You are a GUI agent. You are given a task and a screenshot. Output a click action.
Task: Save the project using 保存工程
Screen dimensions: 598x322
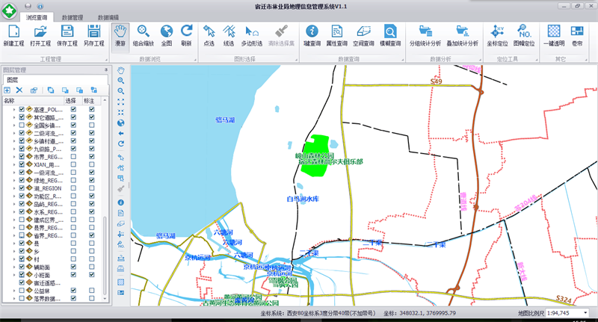pos(67,31)
